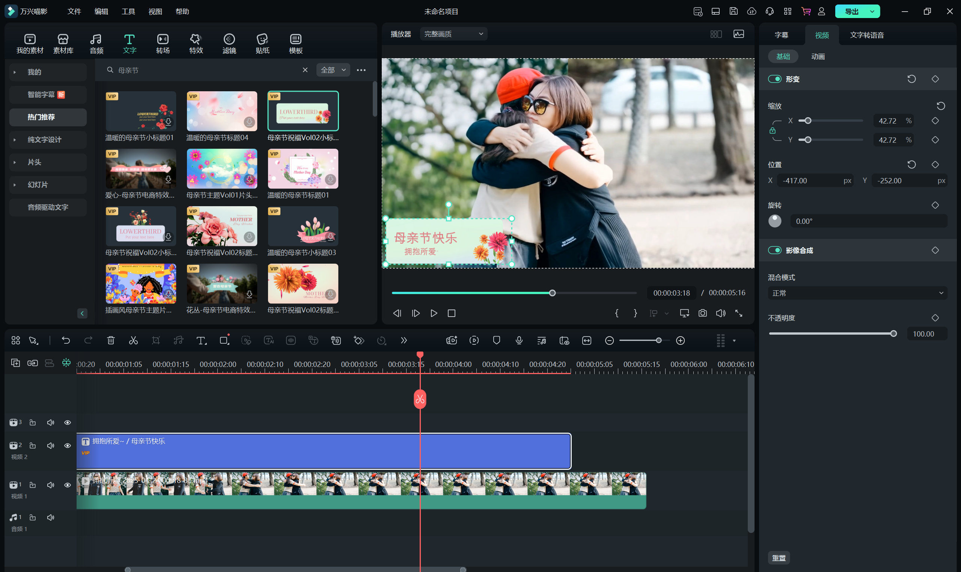Toggle the 形变 transform switch
The height and width of the screenshot is (572, 961).
tap(774, 79)
